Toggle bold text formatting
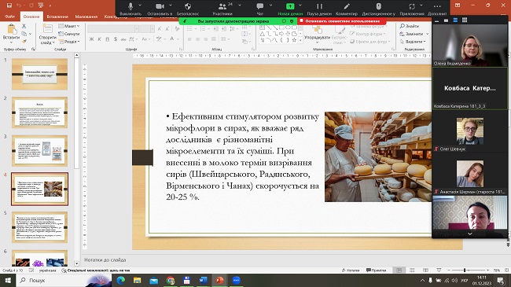This screenshot has width=511, height=287. click(91, 39)
